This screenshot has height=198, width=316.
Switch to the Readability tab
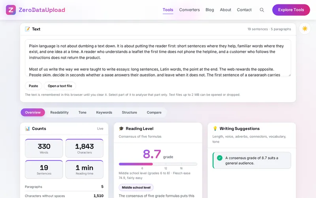click(x=60, y=112)
